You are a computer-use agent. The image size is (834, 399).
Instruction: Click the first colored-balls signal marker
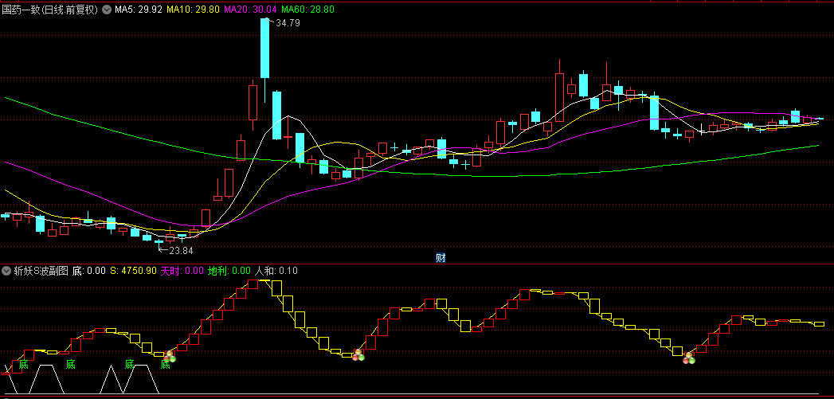click(x=169, y=357)
